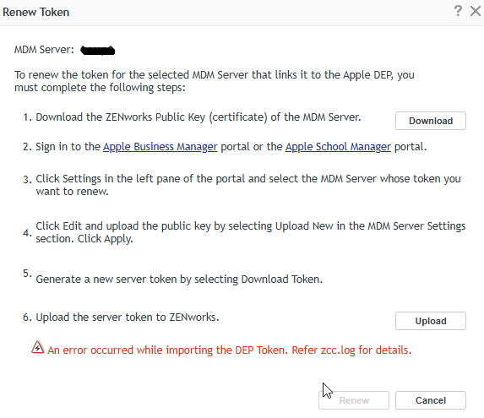Close the Renew Token dialog
The height and width of the screenshot is (418, 484).
pyautogui.click(x=476, y=12)
